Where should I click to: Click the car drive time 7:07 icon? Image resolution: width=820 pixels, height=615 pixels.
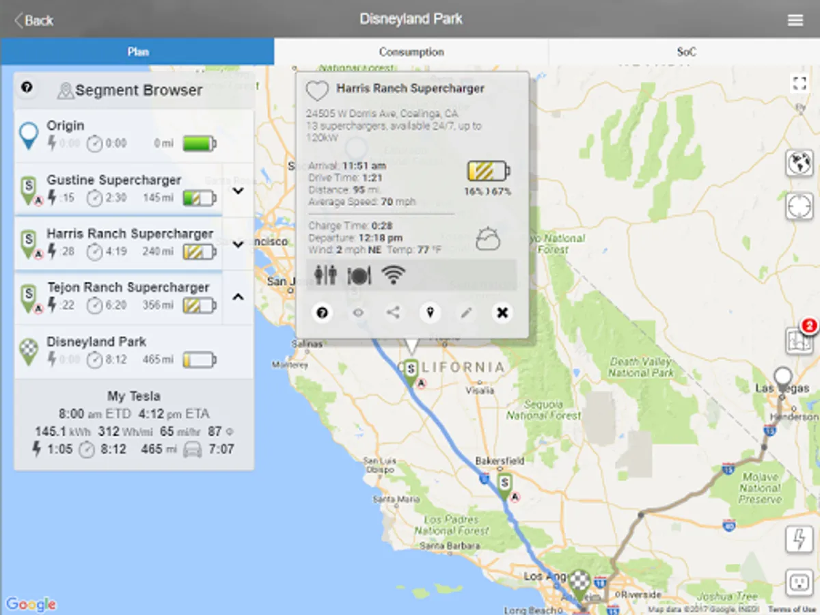tap(193, 450)
